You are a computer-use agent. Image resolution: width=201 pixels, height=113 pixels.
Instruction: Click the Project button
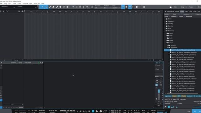point(191,7)
